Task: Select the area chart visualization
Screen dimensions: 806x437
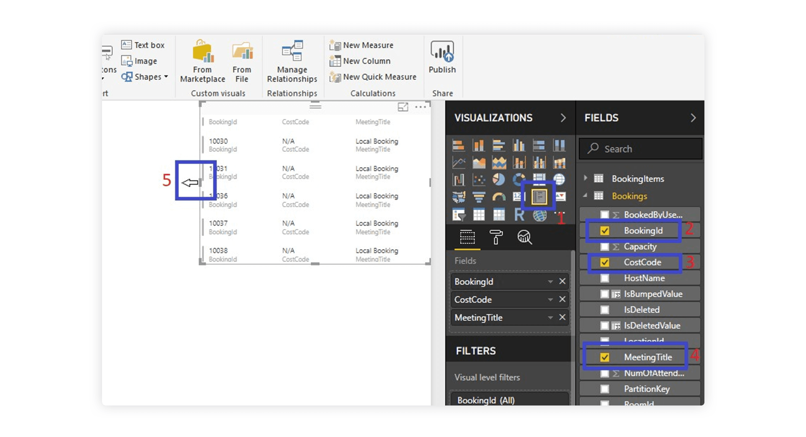Action: (479, 162)
